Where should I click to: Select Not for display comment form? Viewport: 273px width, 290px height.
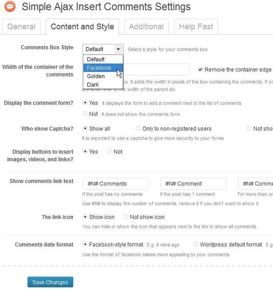pos(85,114)
